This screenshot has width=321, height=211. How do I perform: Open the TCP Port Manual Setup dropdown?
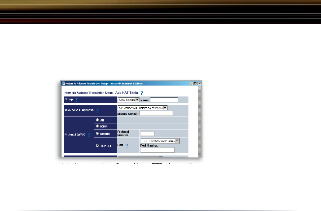(x=160, y=141)
